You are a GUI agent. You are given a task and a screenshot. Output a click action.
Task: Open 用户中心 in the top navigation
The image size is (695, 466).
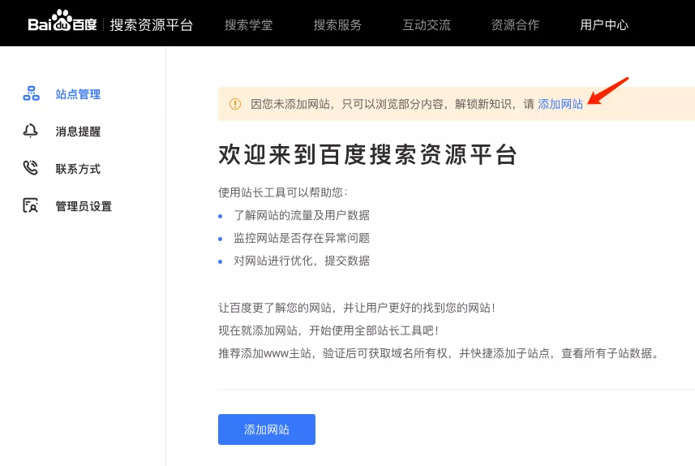point(604,25)
